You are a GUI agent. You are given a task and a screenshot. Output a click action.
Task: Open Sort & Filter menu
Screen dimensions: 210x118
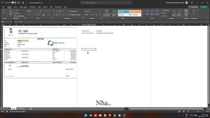(174, 13)
